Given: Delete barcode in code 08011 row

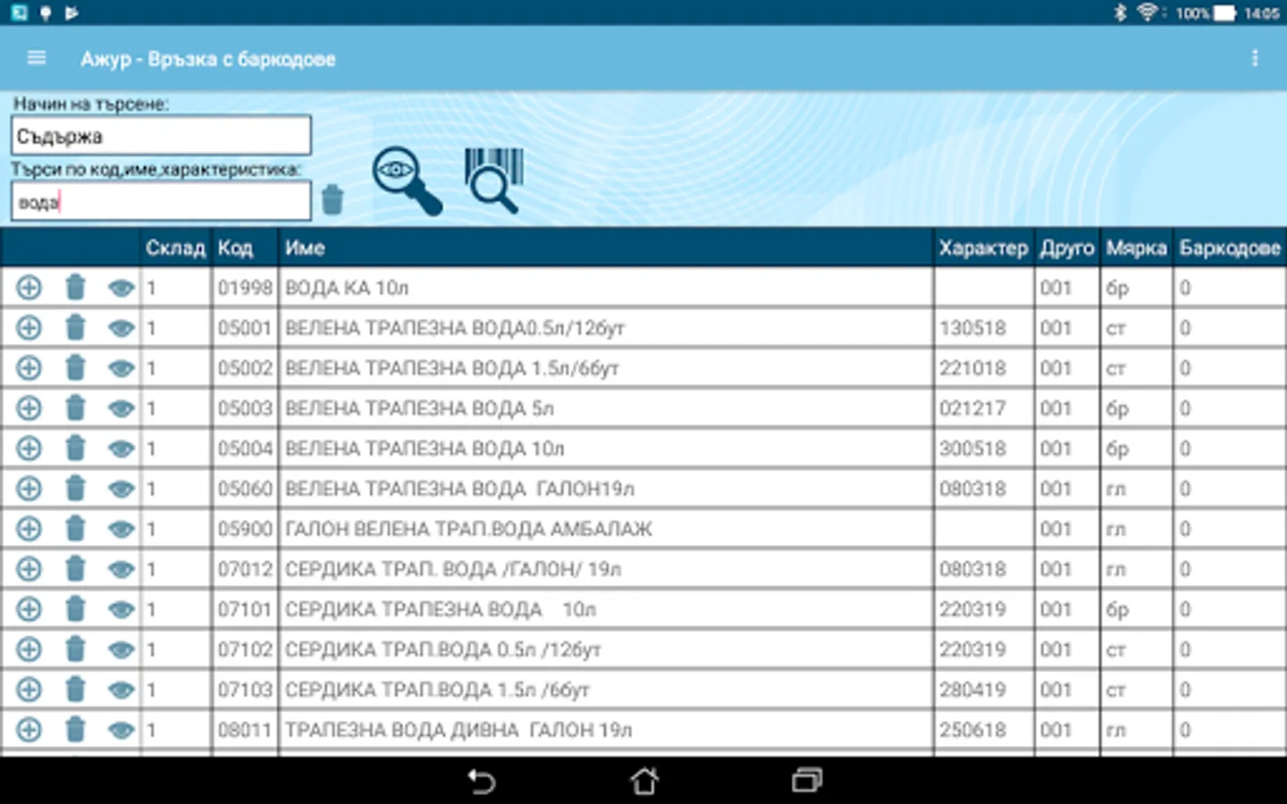Looking at the screenshot, I should click(75, 730).
